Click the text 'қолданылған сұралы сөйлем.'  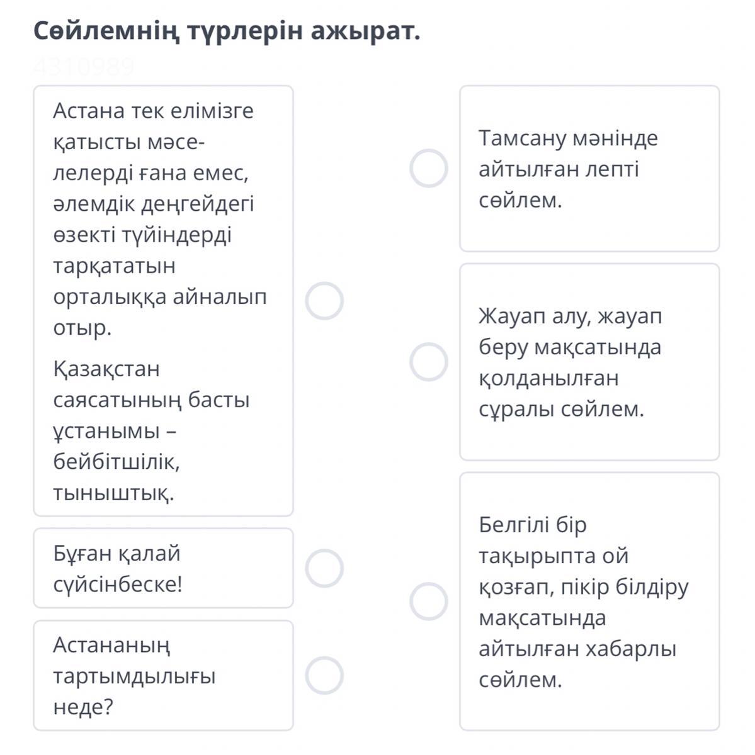tap(561, 394)
